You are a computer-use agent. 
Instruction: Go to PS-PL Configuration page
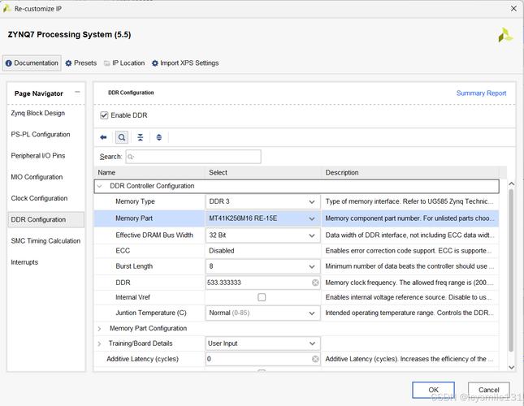[41, 135]
